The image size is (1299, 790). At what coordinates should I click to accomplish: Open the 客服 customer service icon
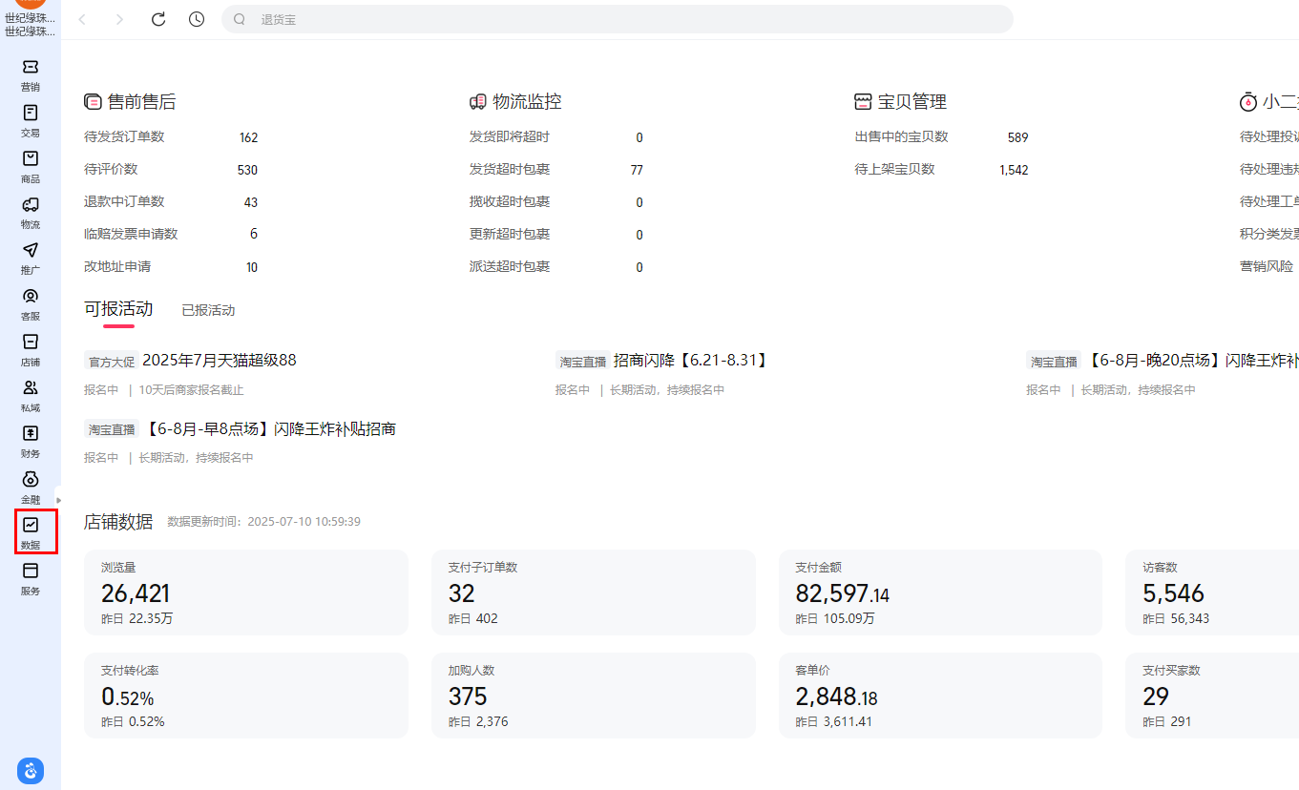click(x=31, y=297)
